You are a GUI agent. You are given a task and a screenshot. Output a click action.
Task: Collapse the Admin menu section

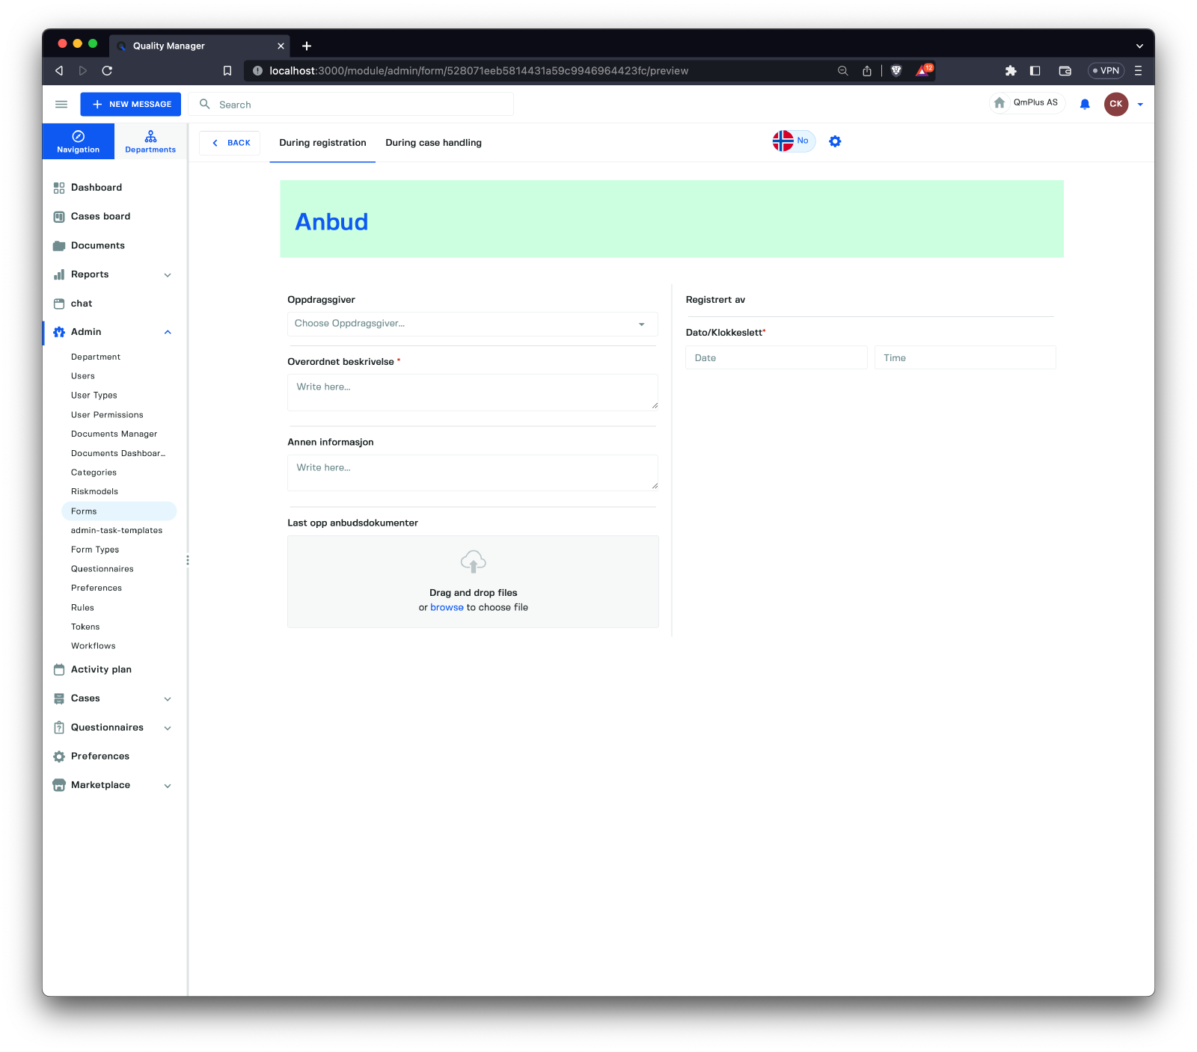tap(168, 332)
